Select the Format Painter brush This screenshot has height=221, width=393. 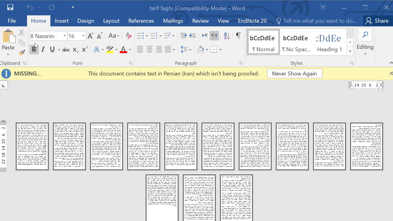[21, 53]
